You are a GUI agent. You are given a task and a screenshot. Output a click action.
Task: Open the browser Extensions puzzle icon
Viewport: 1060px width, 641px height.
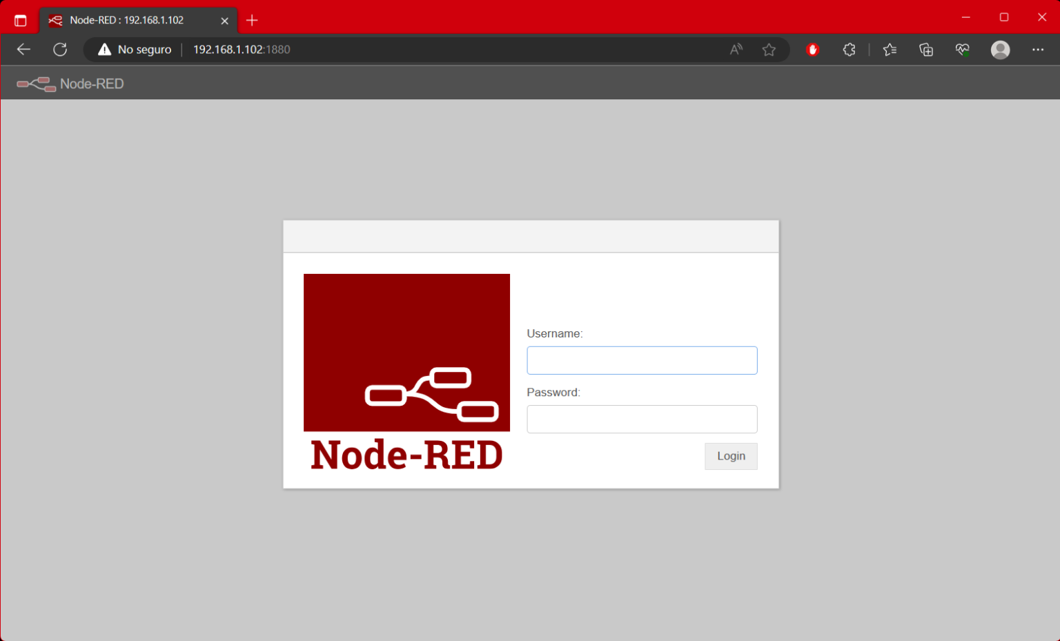[x=849, y=49]
